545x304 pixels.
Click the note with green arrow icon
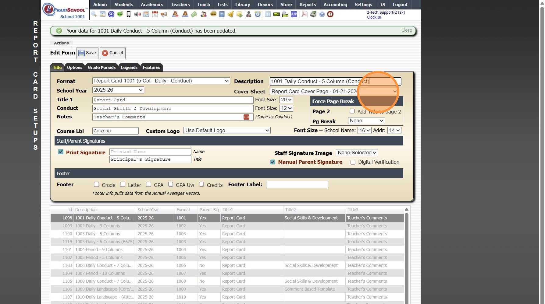coord(240,14)
